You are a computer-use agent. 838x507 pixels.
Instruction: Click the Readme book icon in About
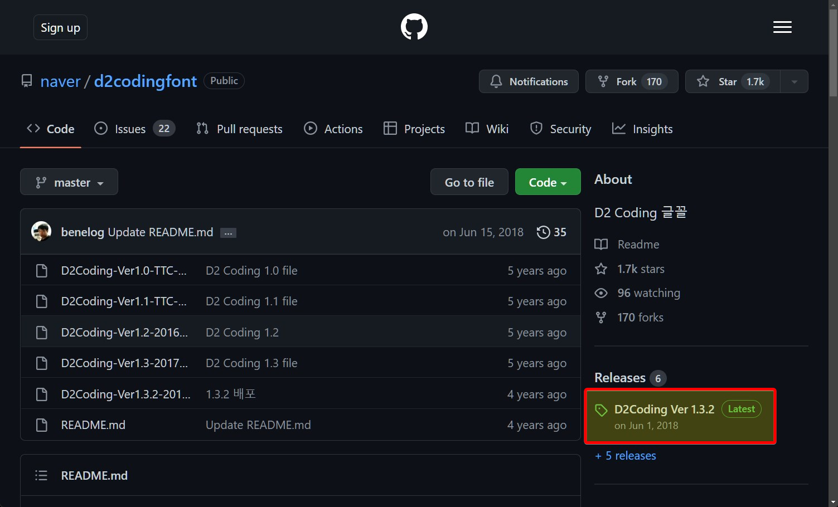pyautogui.click(x=601, y=245)
